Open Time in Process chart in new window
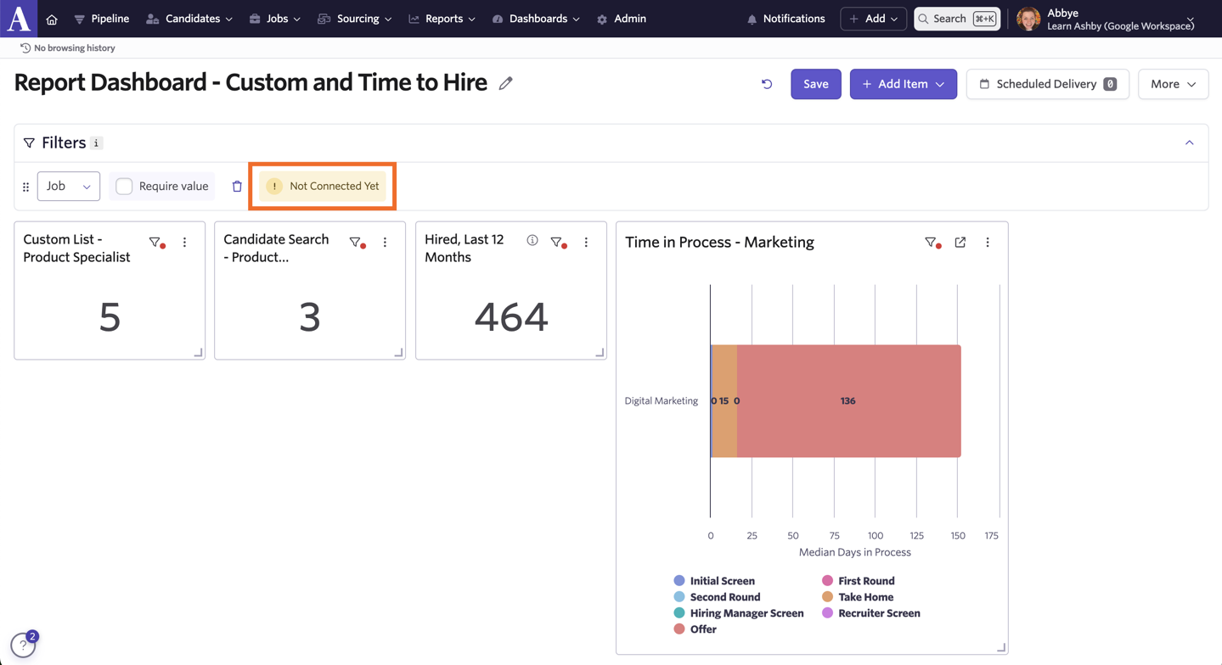 [x=960, y=243]
